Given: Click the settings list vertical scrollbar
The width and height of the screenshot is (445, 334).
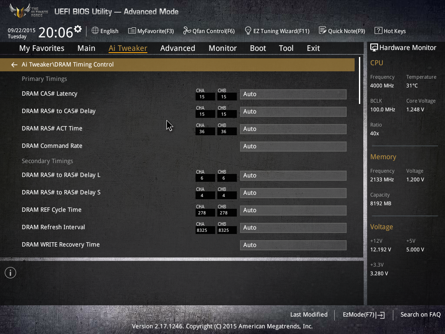Looking at the screenshot, I should (359, 80).
